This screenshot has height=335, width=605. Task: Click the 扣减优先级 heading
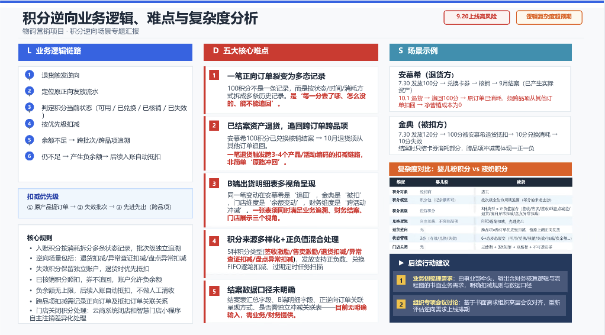(x=43, y=197)
